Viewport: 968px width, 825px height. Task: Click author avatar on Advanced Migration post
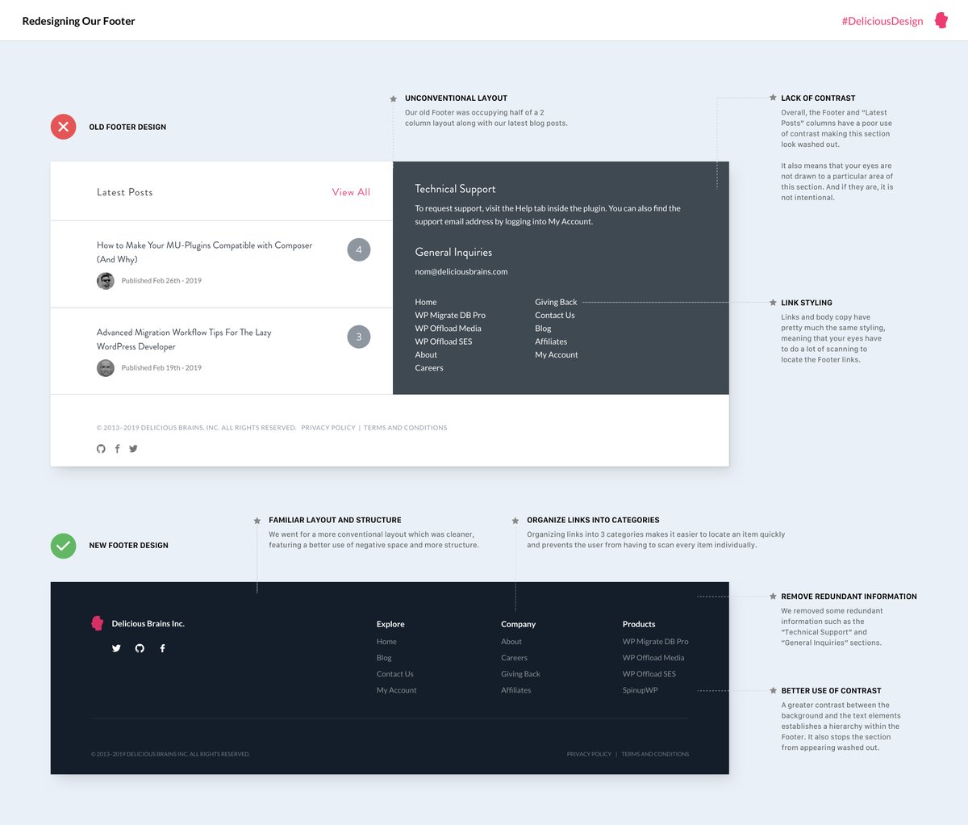[x=106, y=368]
